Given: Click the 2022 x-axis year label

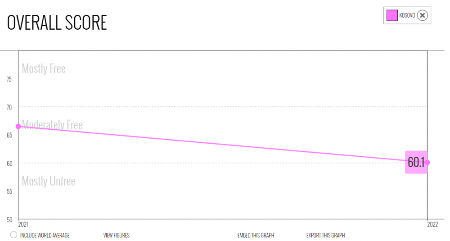Looking at the screenshot, I should [432, 224].
